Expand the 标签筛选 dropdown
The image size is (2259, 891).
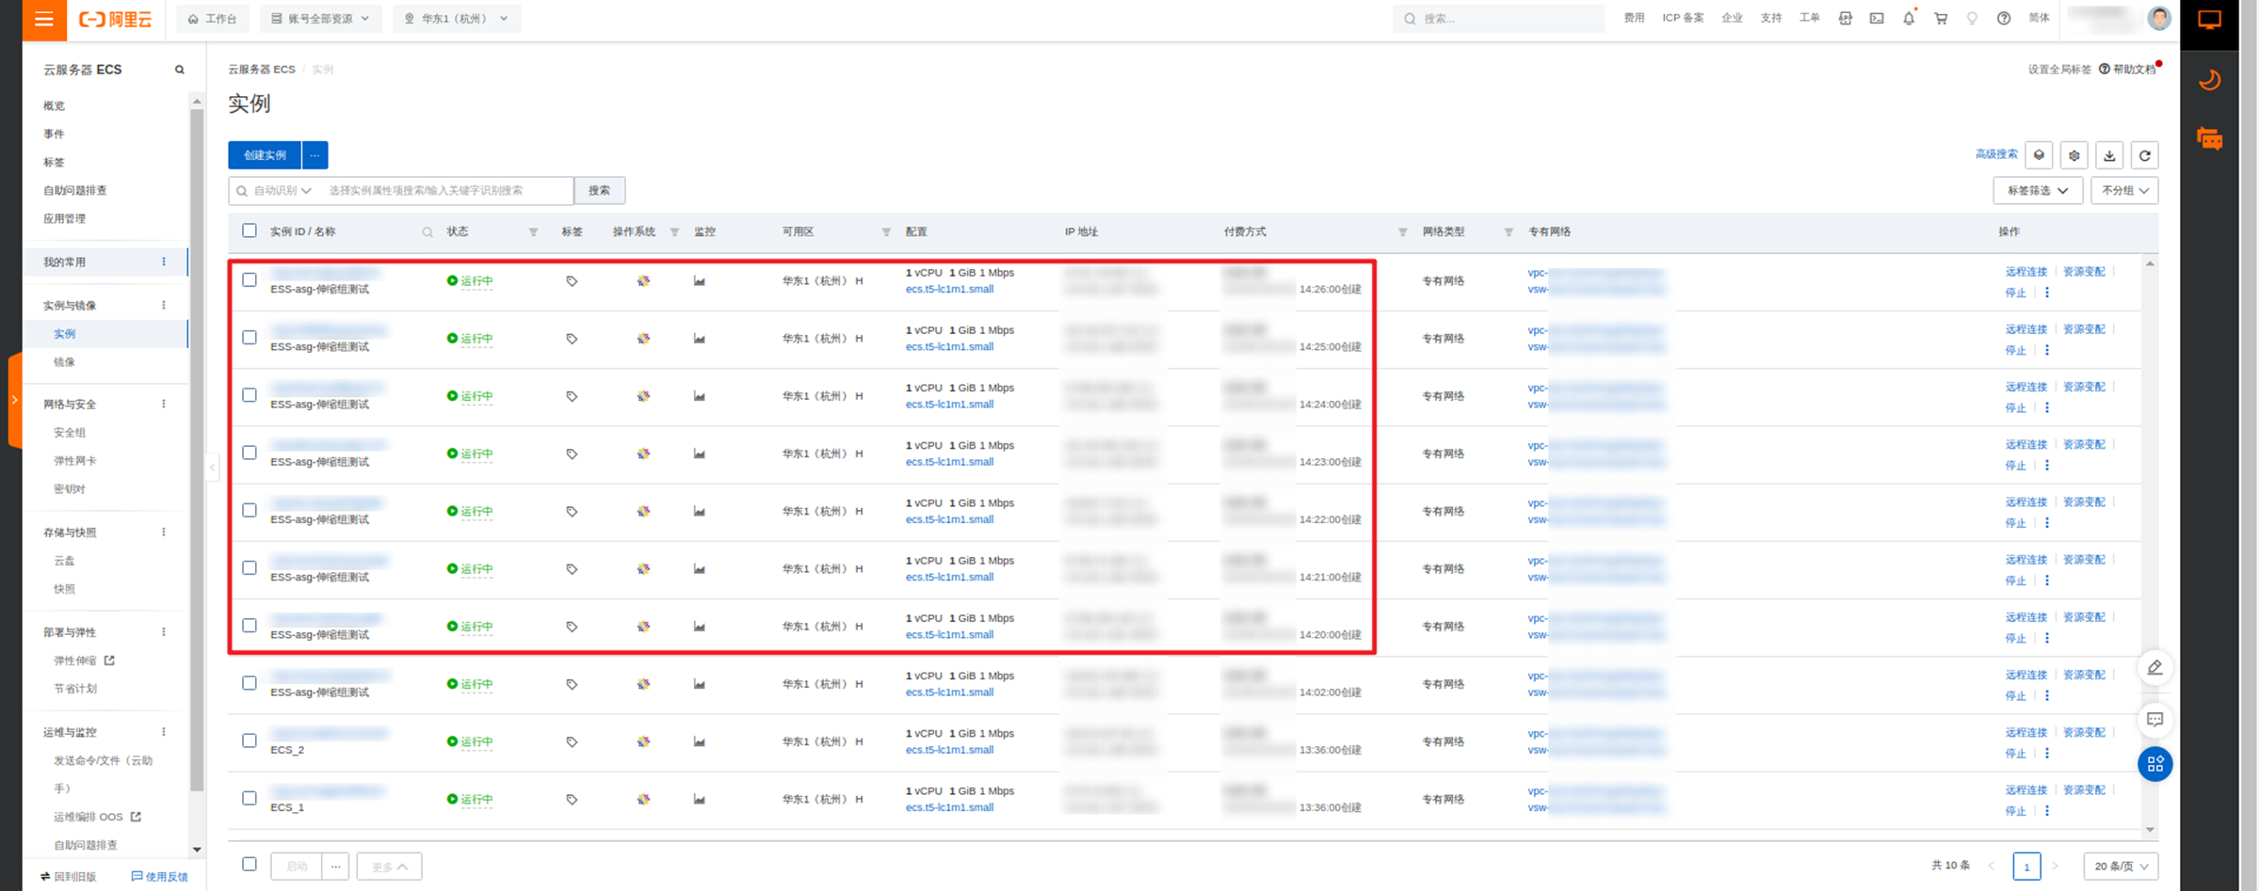point(2037,190)
